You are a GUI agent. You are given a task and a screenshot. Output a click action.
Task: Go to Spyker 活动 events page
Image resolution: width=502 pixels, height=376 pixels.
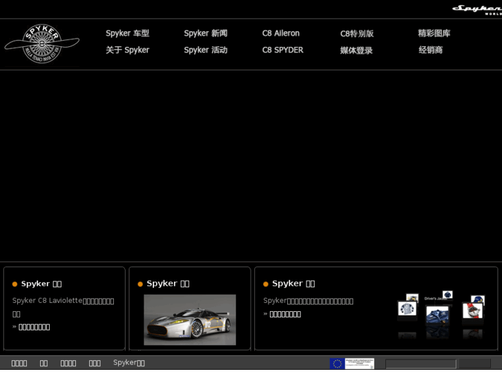[x=206, y=50]
